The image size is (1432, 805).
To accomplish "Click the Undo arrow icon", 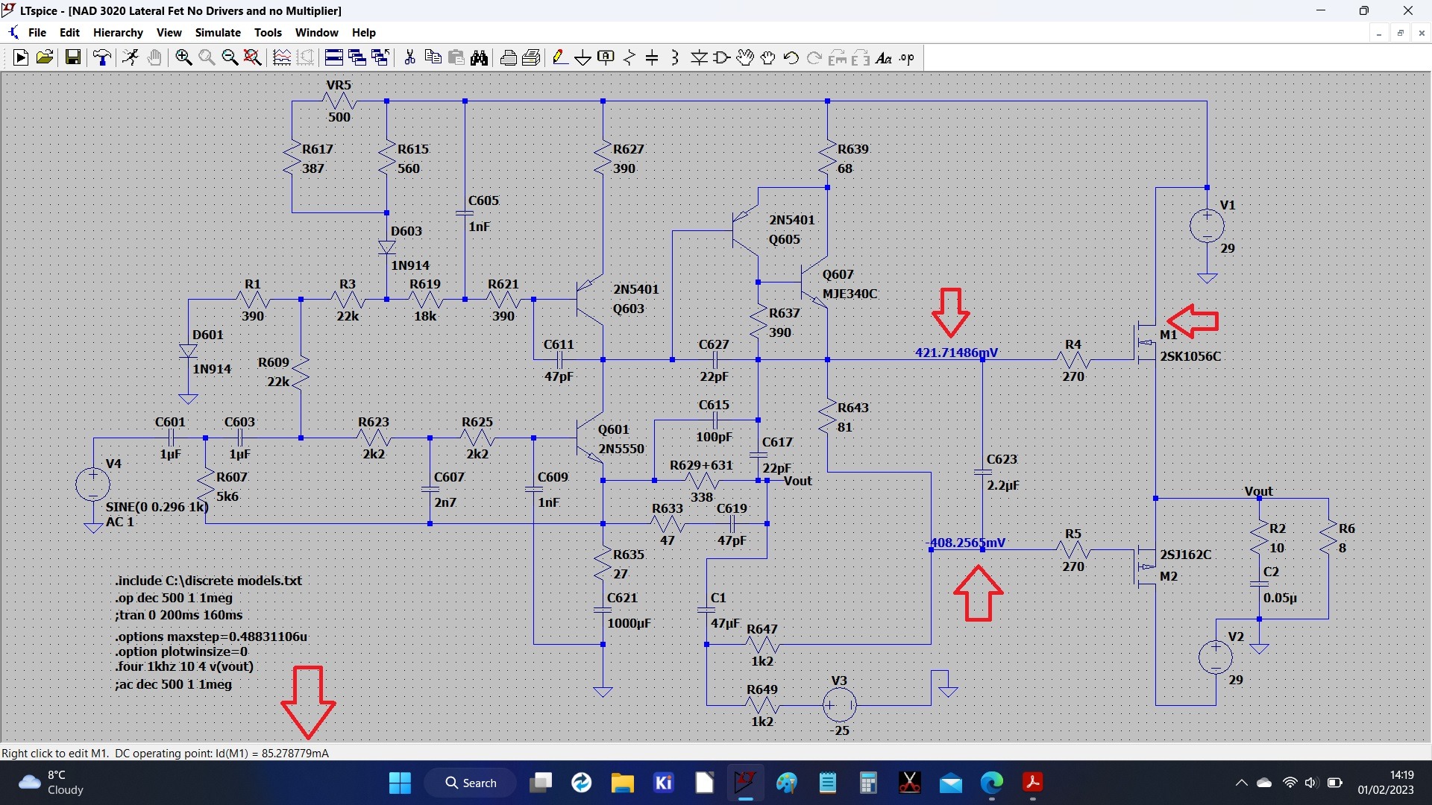I will pos(791,58).
